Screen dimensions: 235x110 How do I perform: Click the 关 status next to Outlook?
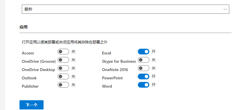tap(73, 76)
